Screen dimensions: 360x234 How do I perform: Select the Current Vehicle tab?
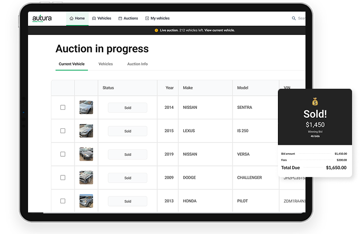coord(71,64)
